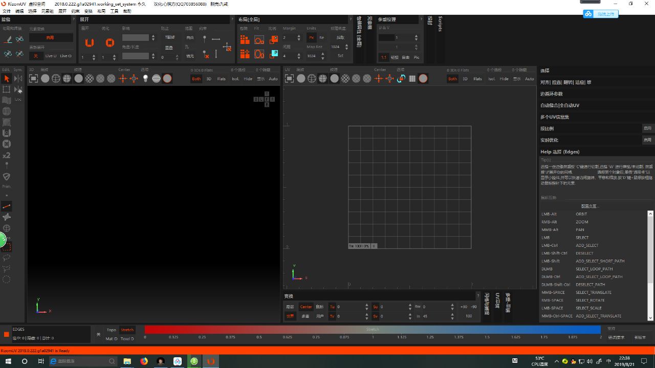Open Firefox from the taskbar

point(144,361)
